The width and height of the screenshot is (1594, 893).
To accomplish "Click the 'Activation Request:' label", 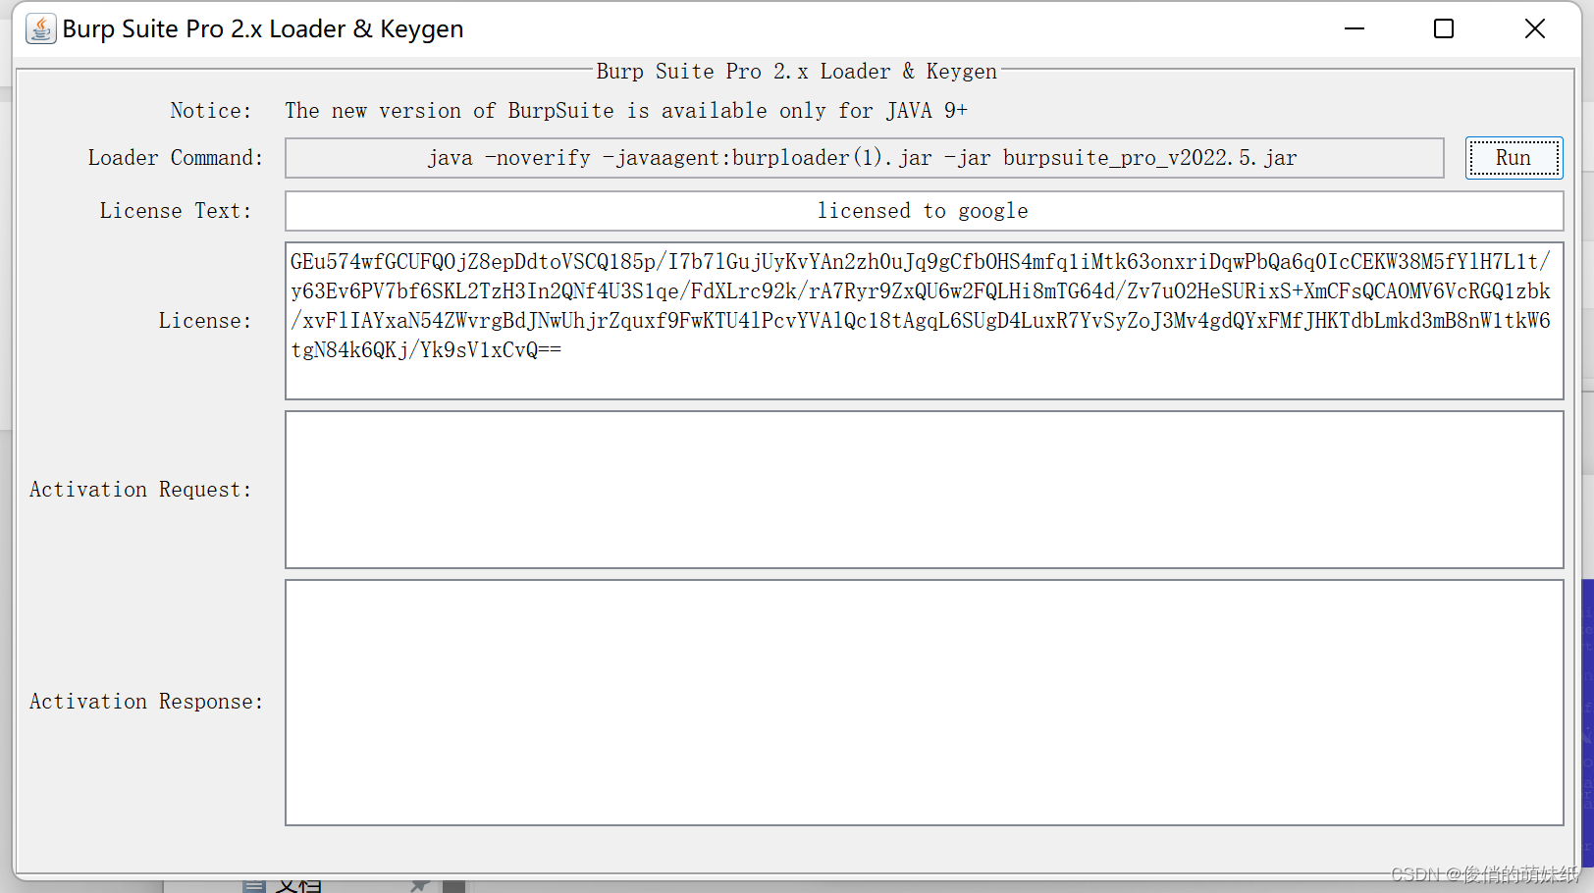I will [x=140, y=490].
